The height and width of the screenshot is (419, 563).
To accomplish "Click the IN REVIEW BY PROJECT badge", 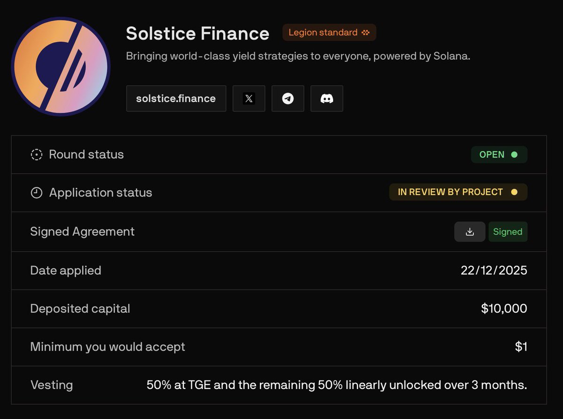I will (458, 192).
